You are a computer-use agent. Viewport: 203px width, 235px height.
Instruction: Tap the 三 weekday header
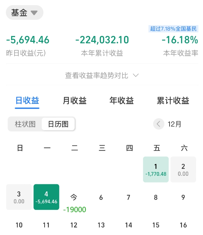[102, 148]
